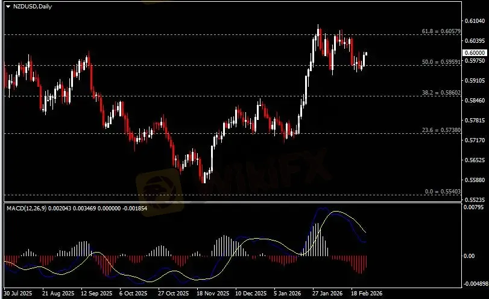Click the 12 Sep 2025 date label
The height and width of the screenshot is (299, 489).
(x=96, y=294)
